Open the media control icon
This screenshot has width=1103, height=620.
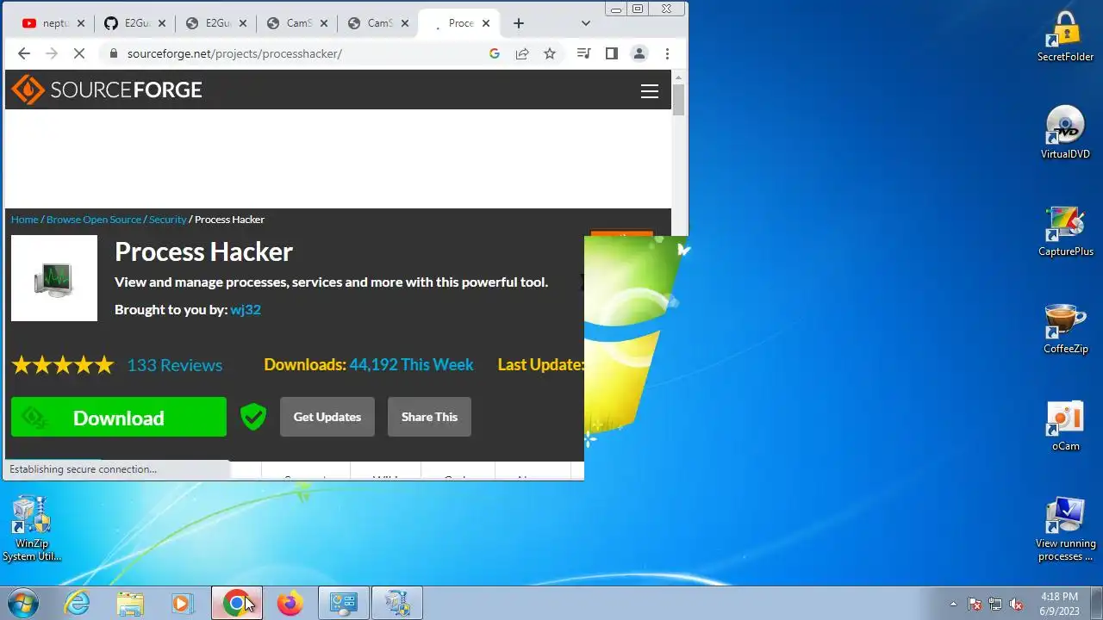pyautogui.click(x=583, y=53)
